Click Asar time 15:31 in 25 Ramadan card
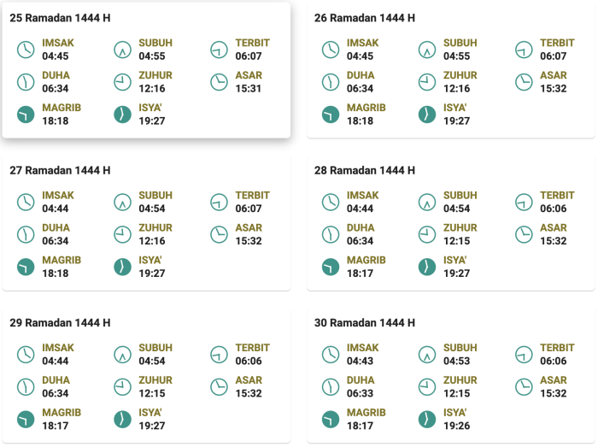598x447 pixels. [249, 88]
